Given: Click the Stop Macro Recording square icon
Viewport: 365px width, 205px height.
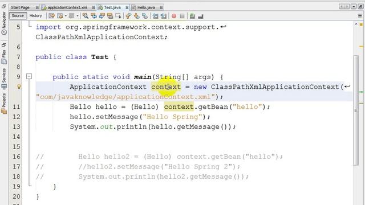Looking at the screenshot, I should tap(182, 16).
